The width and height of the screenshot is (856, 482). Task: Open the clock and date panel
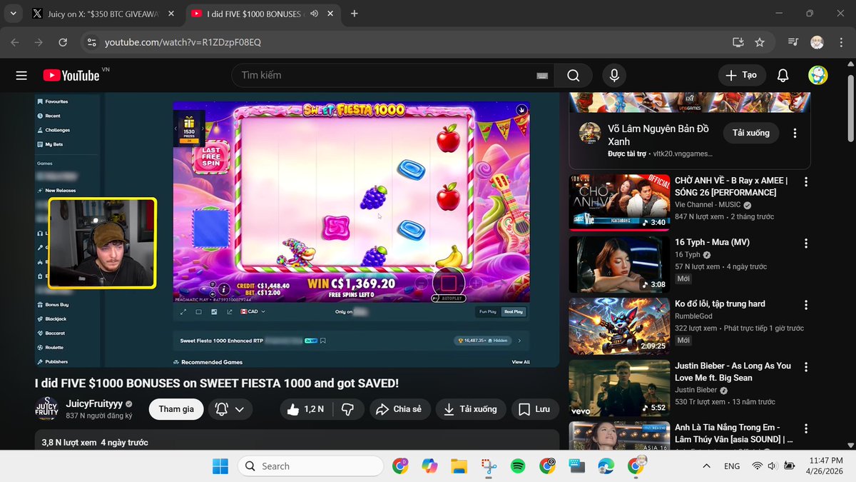[x=826, y=466]
